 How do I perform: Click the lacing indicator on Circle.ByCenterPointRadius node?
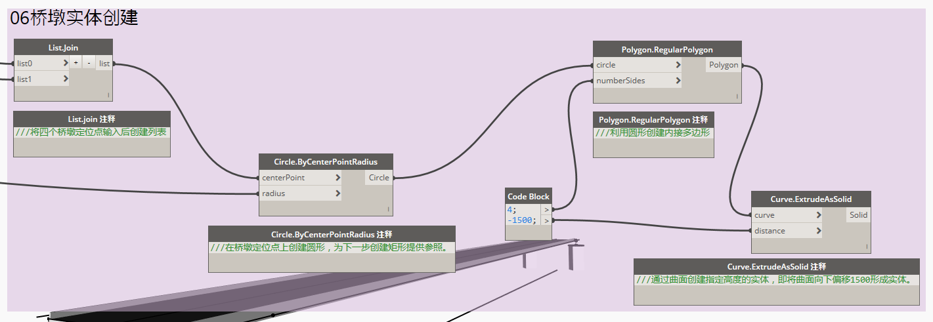389,210
